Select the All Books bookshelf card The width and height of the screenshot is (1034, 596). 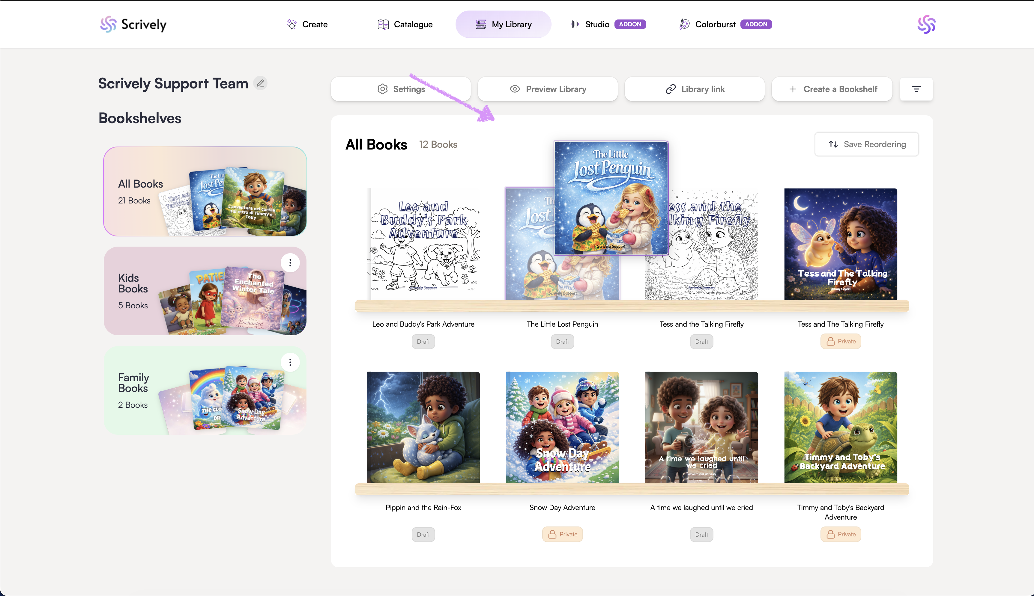205,191
